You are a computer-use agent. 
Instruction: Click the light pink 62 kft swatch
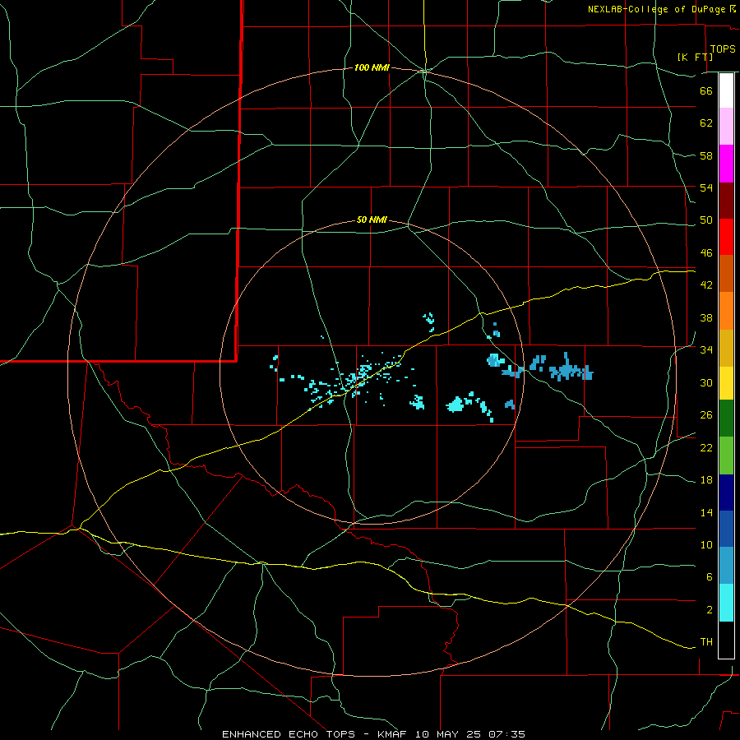coord(726,126)
